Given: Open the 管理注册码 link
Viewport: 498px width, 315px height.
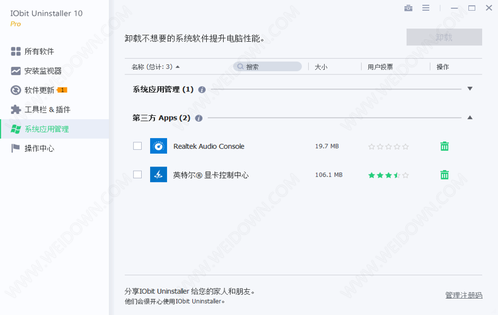Looking at the screenshot, I should click(463, 295).
